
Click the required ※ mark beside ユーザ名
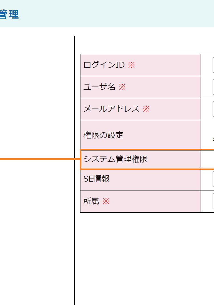point(122,87)
